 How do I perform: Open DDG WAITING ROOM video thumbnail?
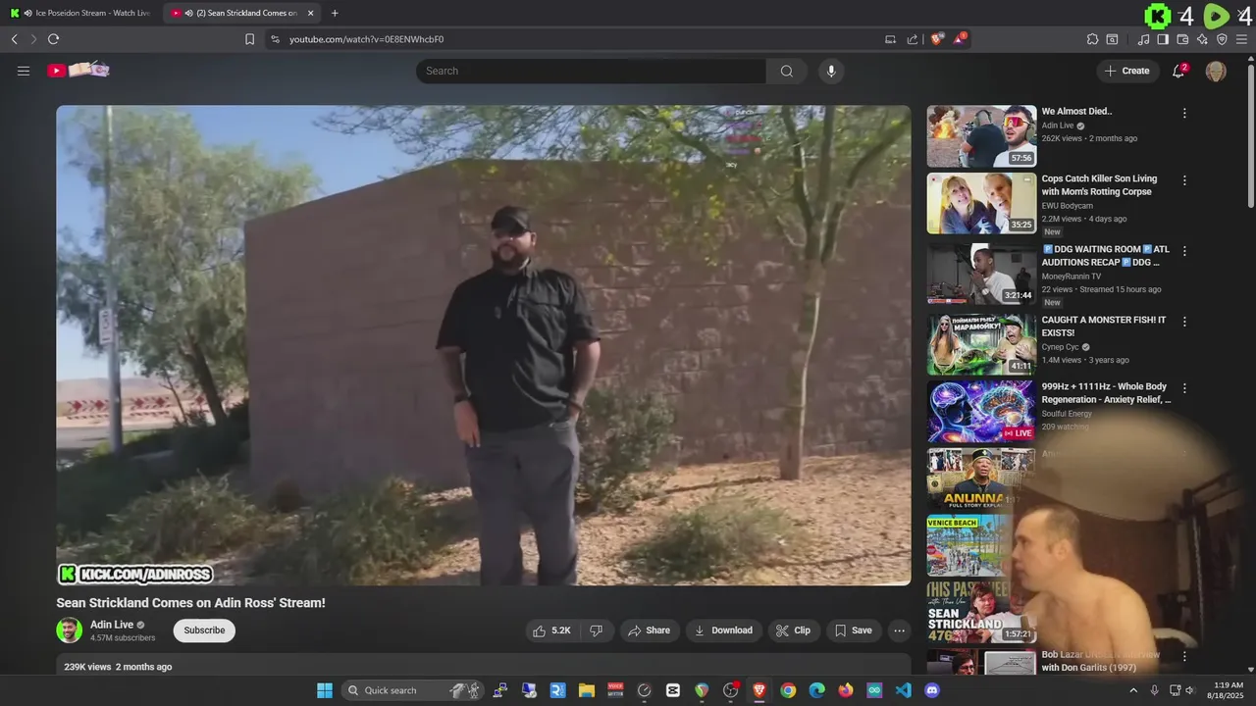pyautogui.click(x=981, y=274)
